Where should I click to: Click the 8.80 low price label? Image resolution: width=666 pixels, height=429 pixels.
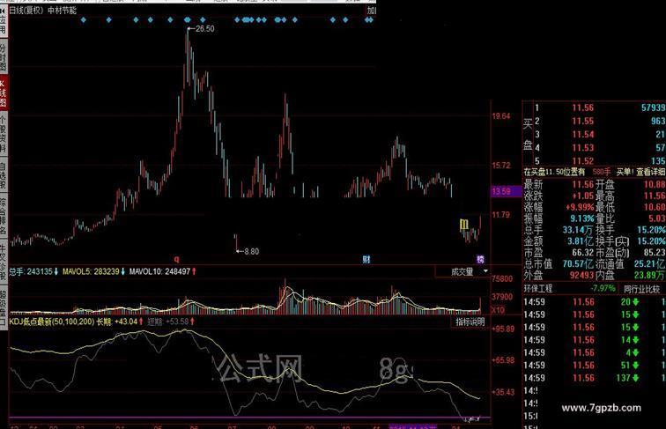[251, 251]
